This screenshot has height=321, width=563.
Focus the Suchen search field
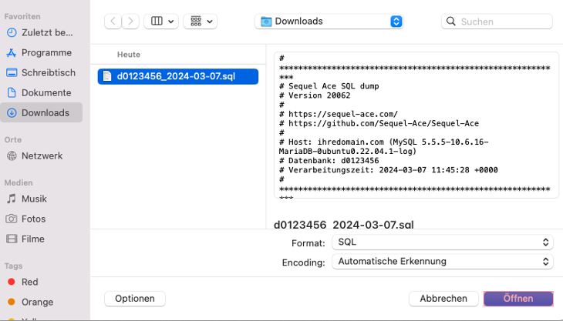coord(497,22)
